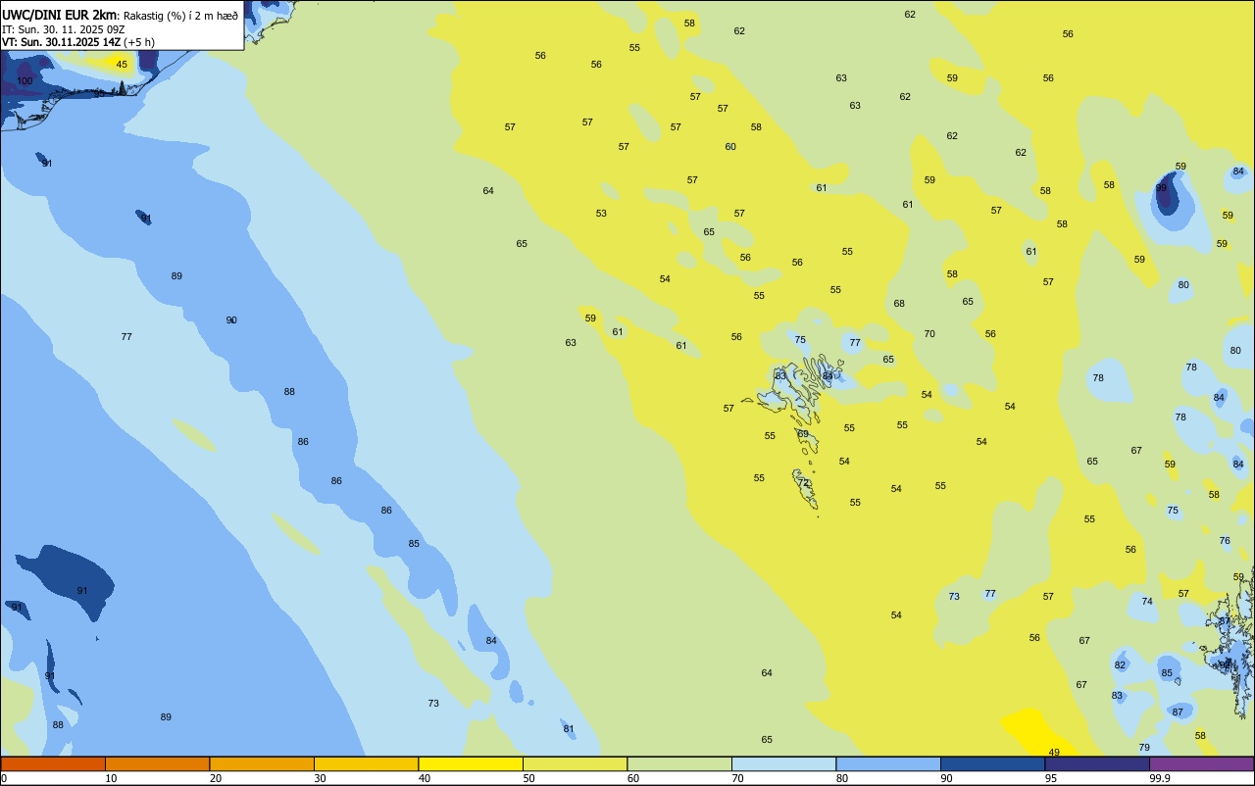1255x786 pixels.
Task: Click the map value '99' in the dark blue spot
Action: click(x=1161, y=188)
